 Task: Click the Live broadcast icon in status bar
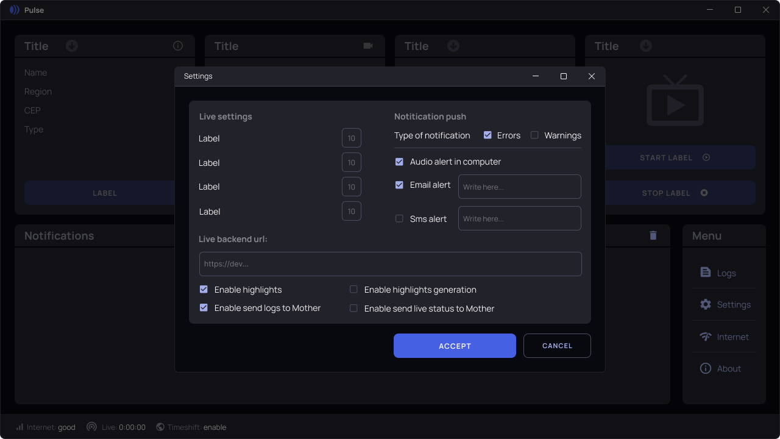coord(91,427)
